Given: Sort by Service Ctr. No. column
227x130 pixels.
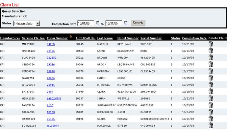Looking at the screenshot, I should click(33, 38).
